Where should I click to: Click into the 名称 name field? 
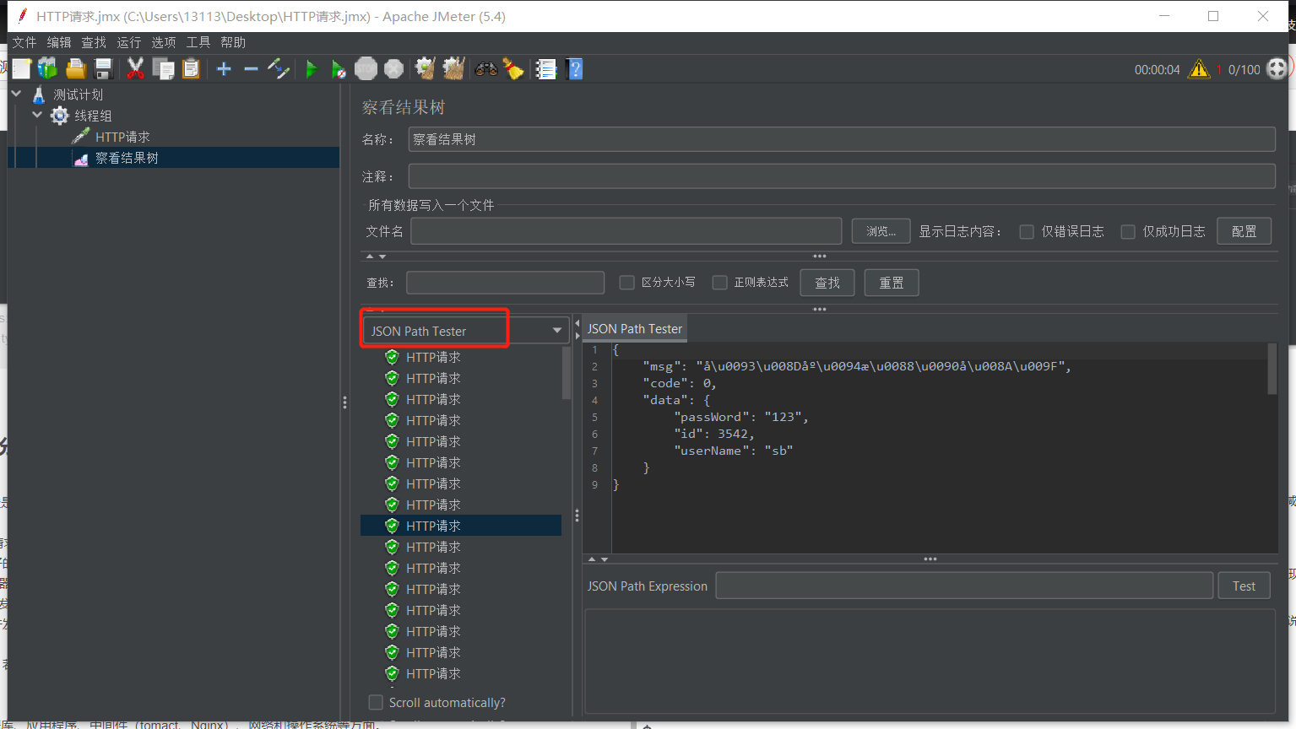(x=842, y=139)
